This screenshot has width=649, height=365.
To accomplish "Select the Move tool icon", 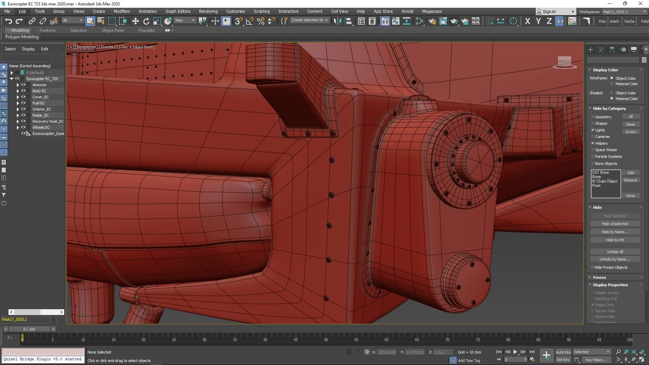I will tap(135, 21).
